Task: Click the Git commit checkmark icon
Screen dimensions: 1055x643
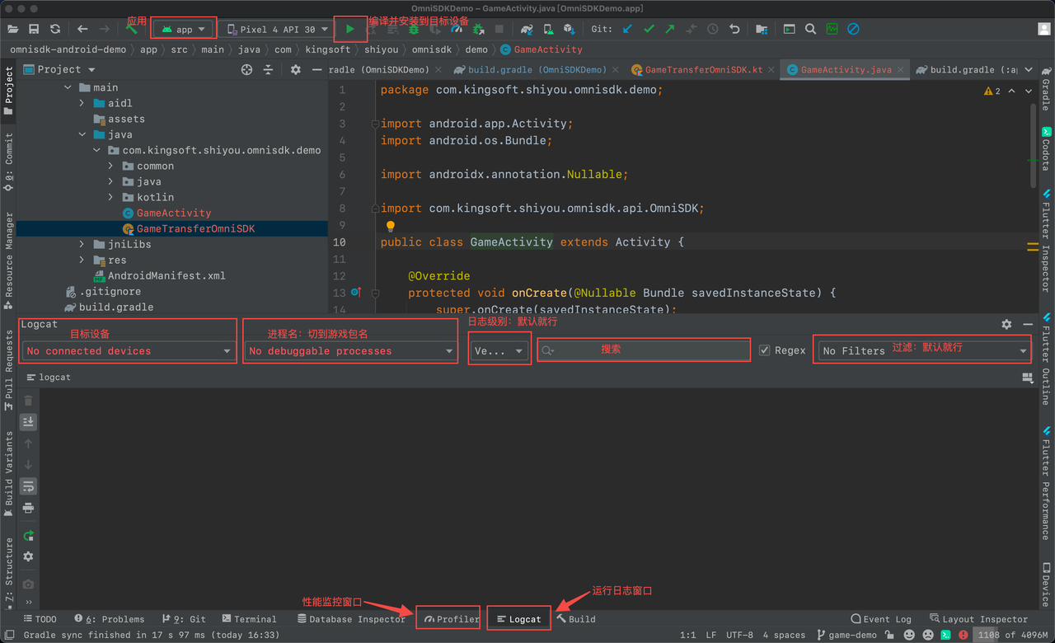Action: (x=649, y=29)
